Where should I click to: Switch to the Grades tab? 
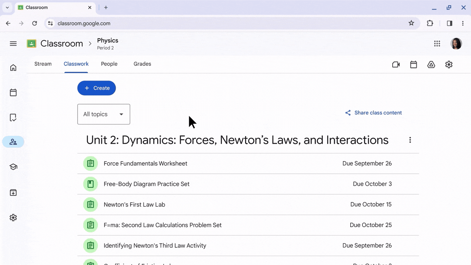tap(142, 64)
